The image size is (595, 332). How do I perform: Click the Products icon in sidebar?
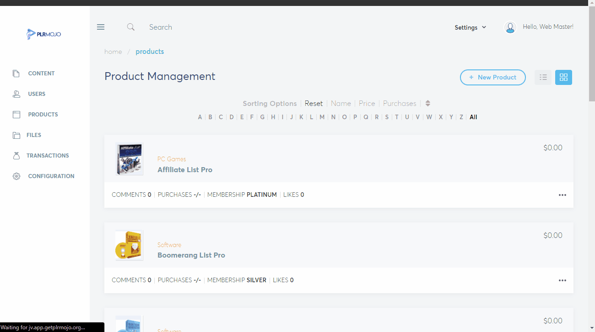16,115
